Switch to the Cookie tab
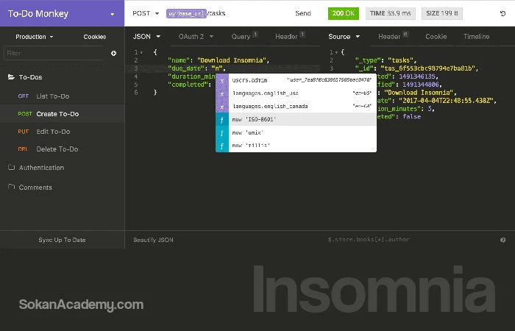 pos(436,37)
